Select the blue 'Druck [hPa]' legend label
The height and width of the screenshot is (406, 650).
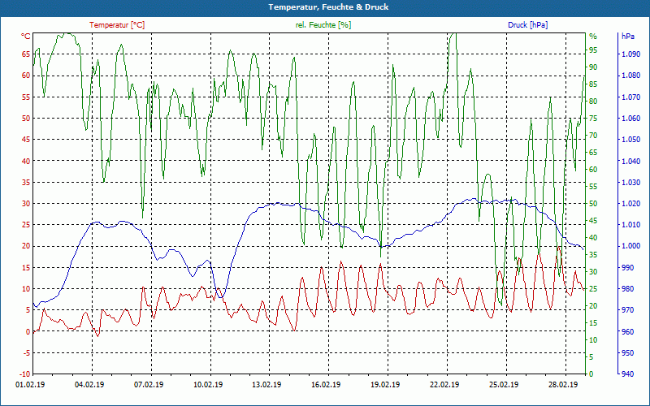click(x=527, y=25)
